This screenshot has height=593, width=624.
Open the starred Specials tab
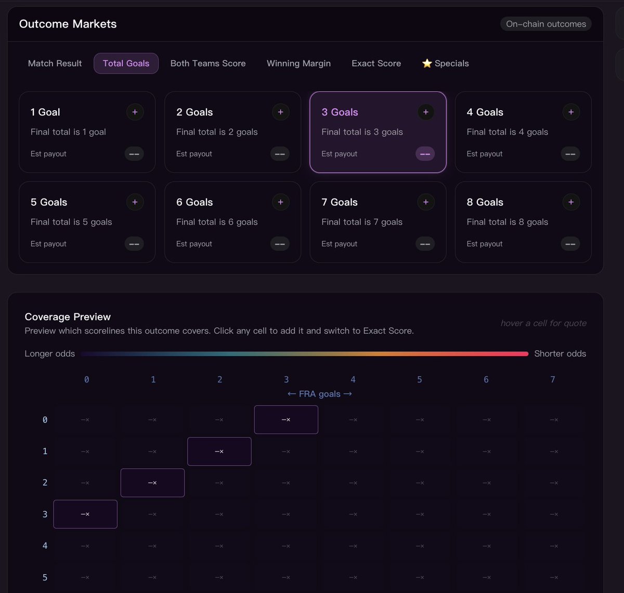click(x=446, y=63)
